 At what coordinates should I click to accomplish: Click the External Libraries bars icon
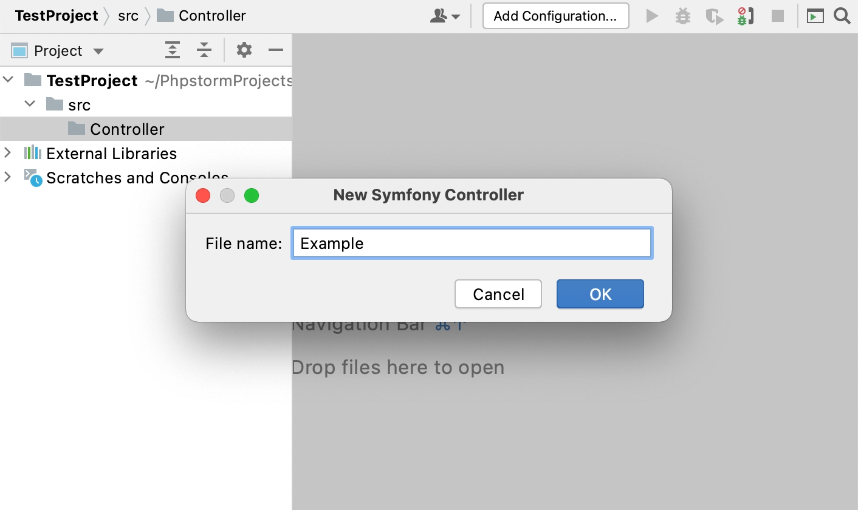(32, 152)
